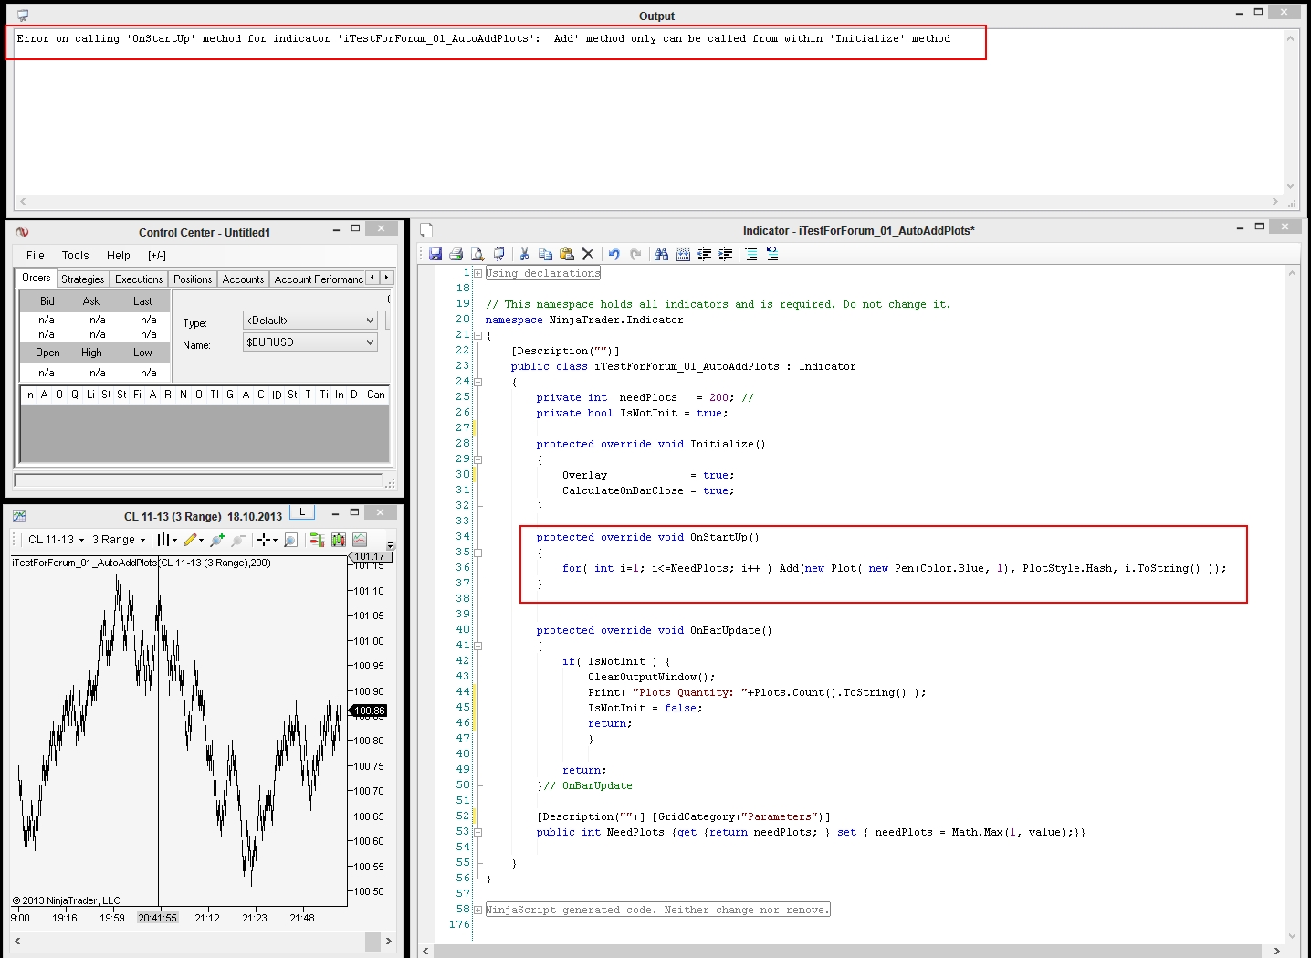Click the Paste clipboard icon

tap(566, 255)
